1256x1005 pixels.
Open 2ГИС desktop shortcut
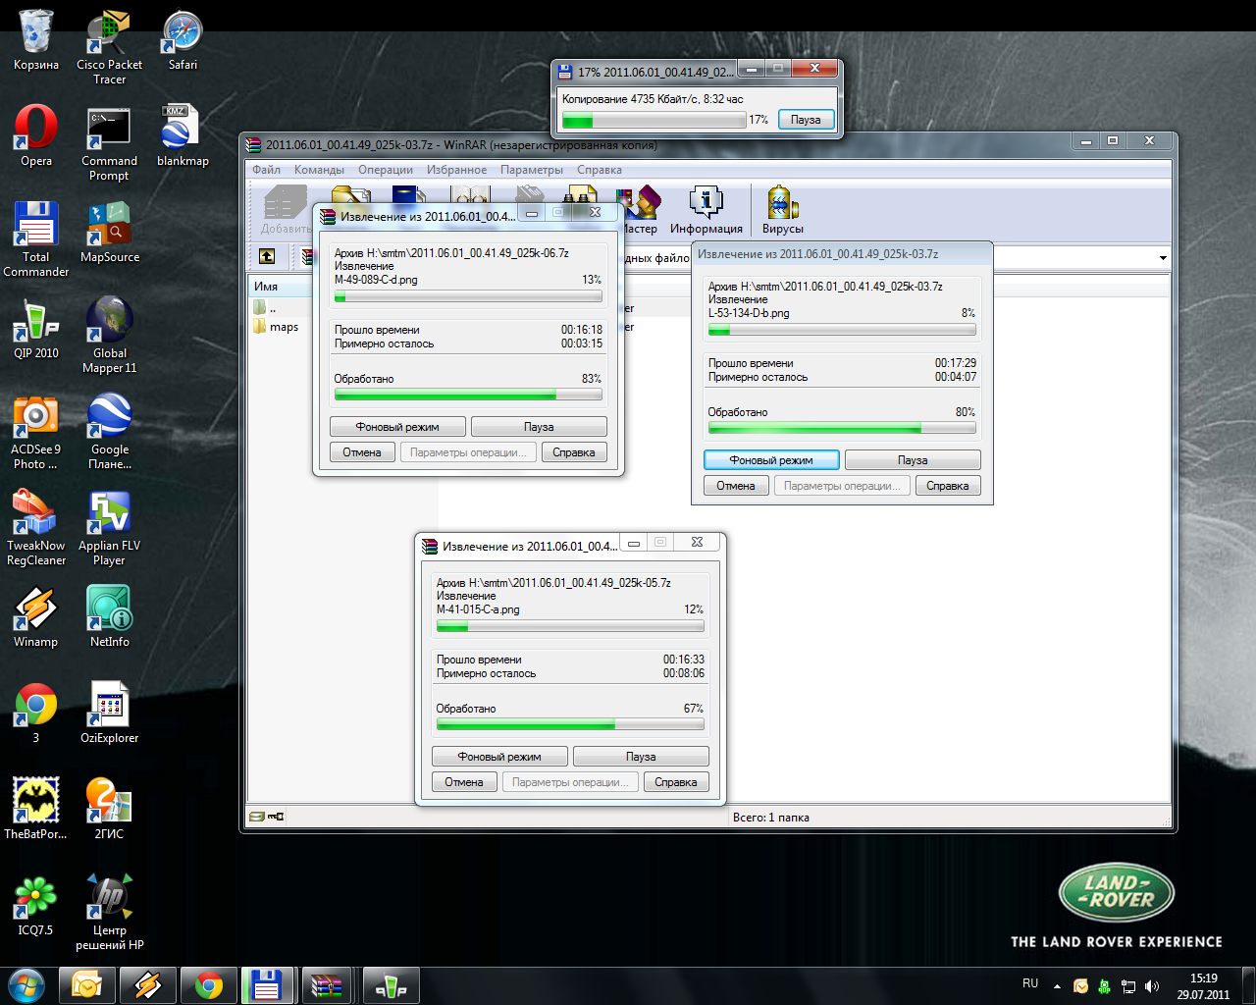pos(109,810)
